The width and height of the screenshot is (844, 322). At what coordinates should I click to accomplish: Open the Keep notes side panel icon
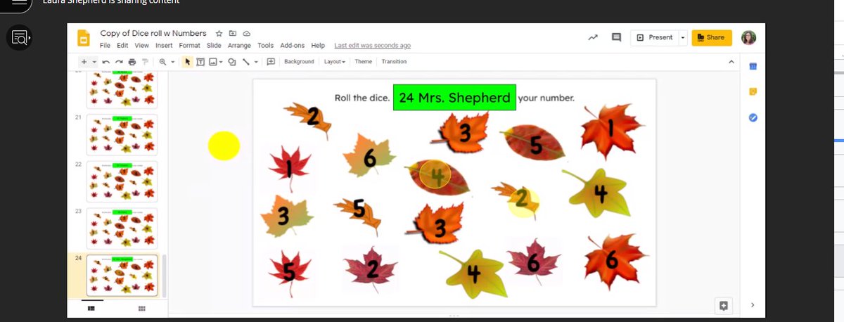(x=753, y=91)
